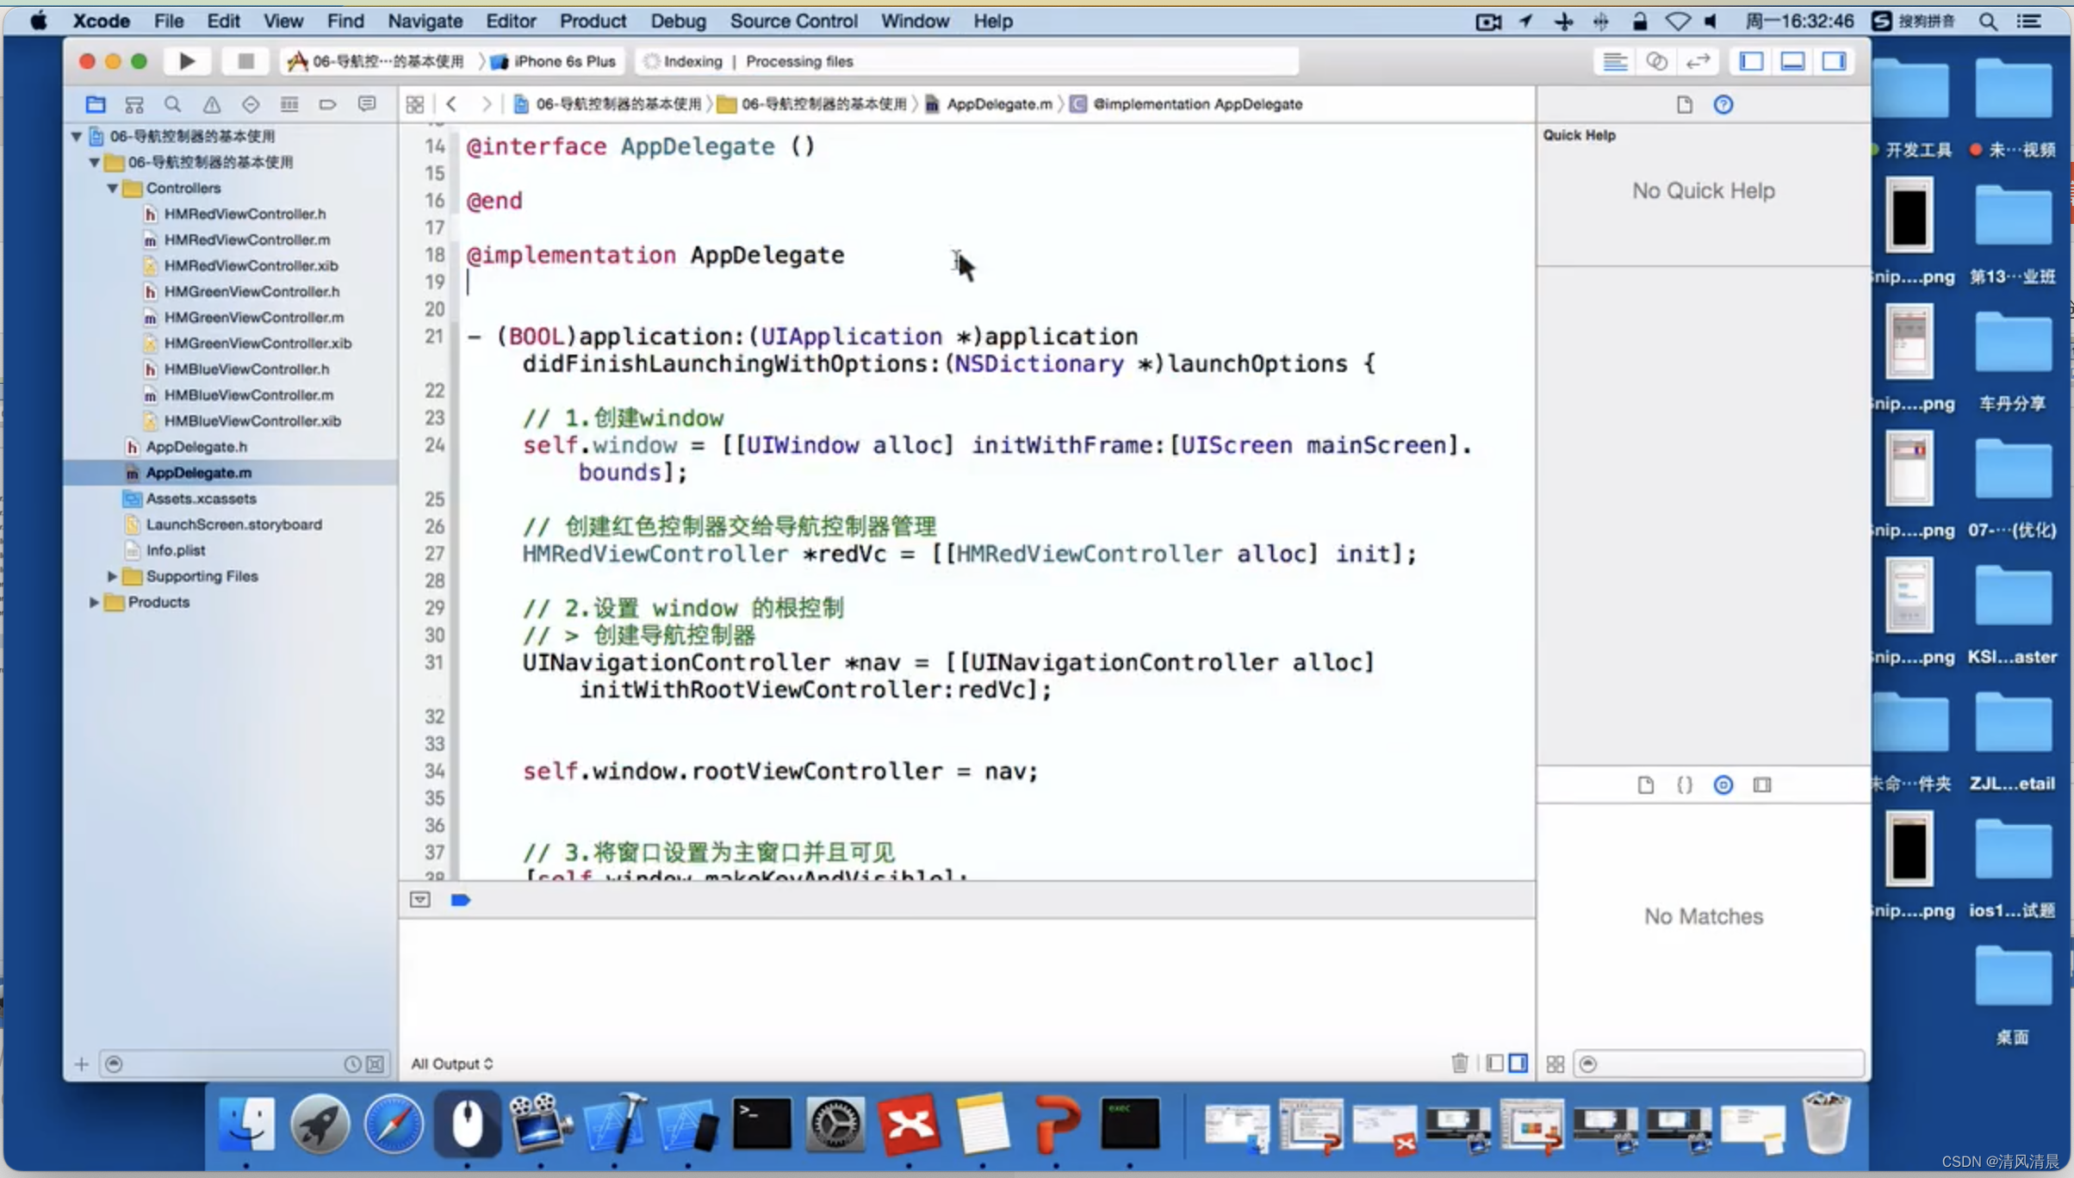Toggle the Navigator panel visibility
The width and height of the screenshot is (2074, 1178).
pos(1751,61)
